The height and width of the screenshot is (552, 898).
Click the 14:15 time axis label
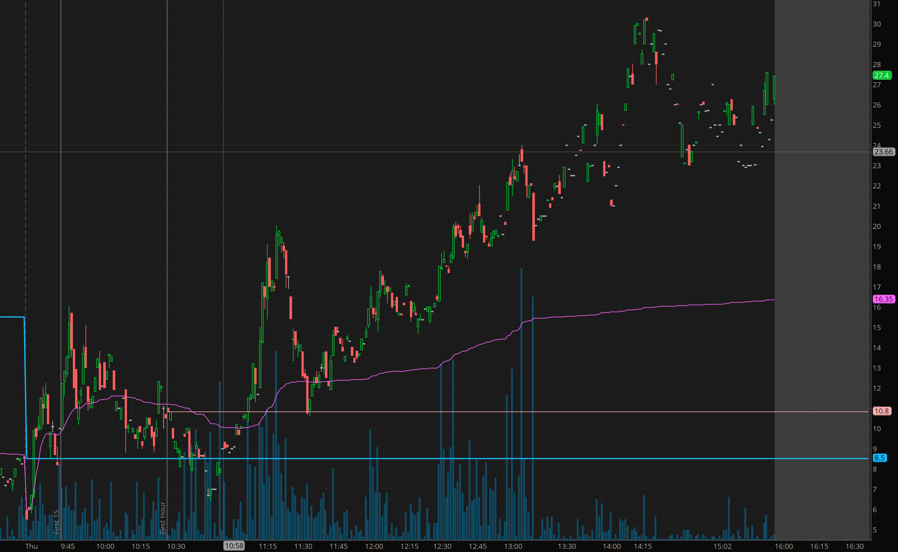[x=643, y=546]
